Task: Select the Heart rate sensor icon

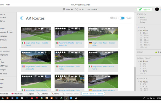Action: [x=12, y=94]
